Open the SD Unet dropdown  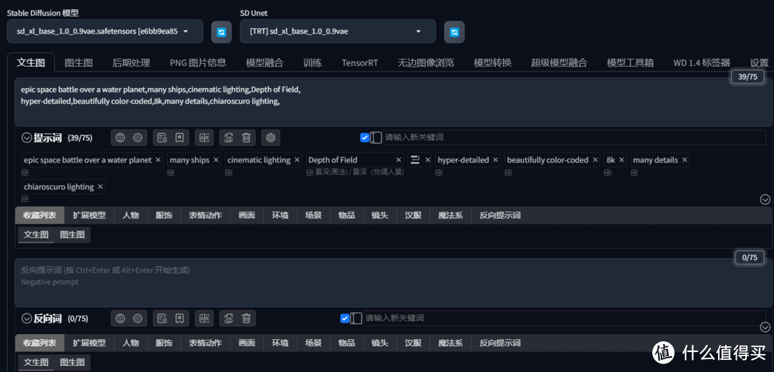point(338,31)
